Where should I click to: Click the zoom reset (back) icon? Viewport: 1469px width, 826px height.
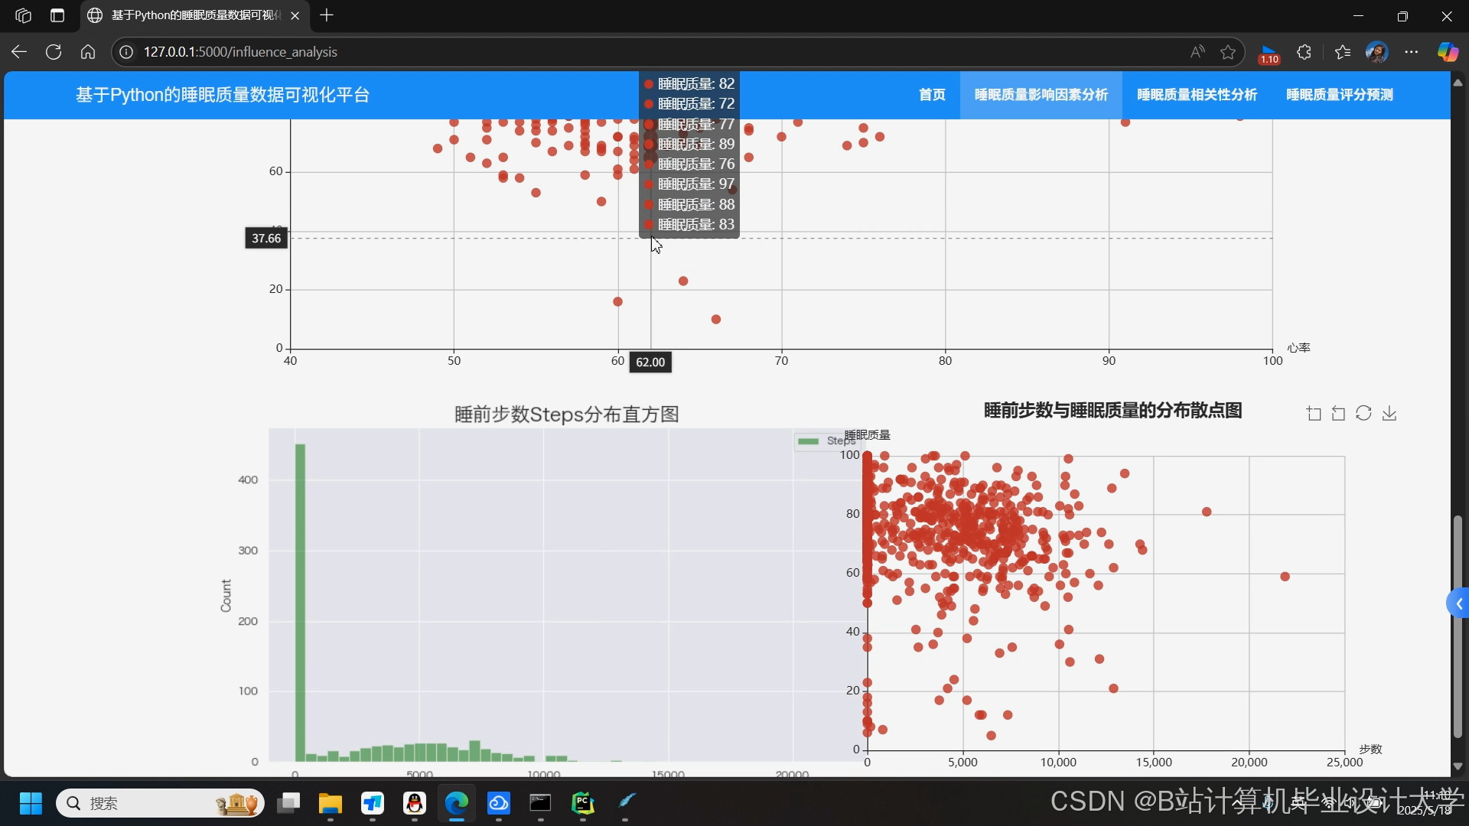1338,414
